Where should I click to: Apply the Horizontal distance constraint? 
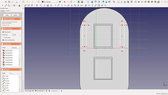point(89,5)
